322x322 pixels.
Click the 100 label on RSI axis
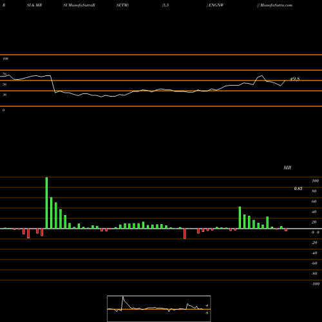[5, 59]
